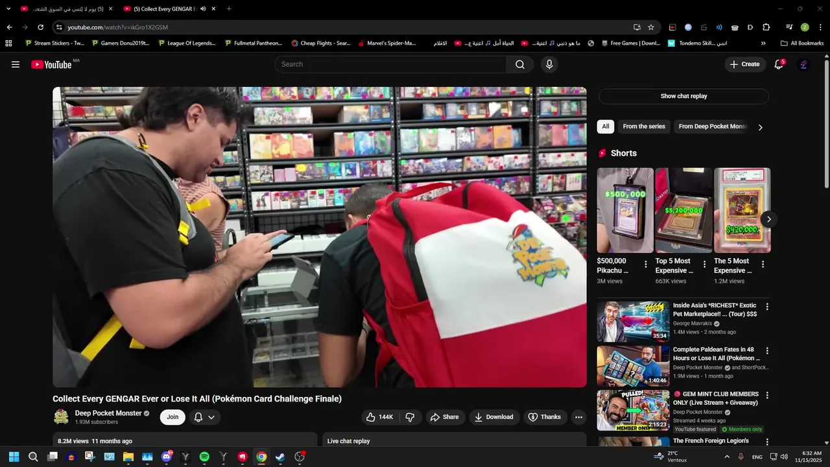
Task: Start voice search with microphone icon
Action: coord(549,64)
